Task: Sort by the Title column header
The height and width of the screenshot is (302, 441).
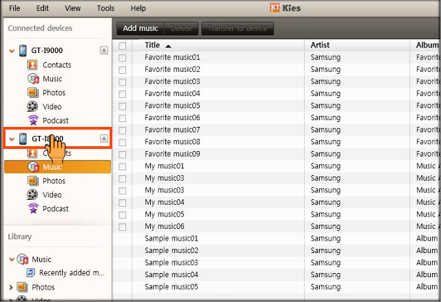Action: [152, 45]
